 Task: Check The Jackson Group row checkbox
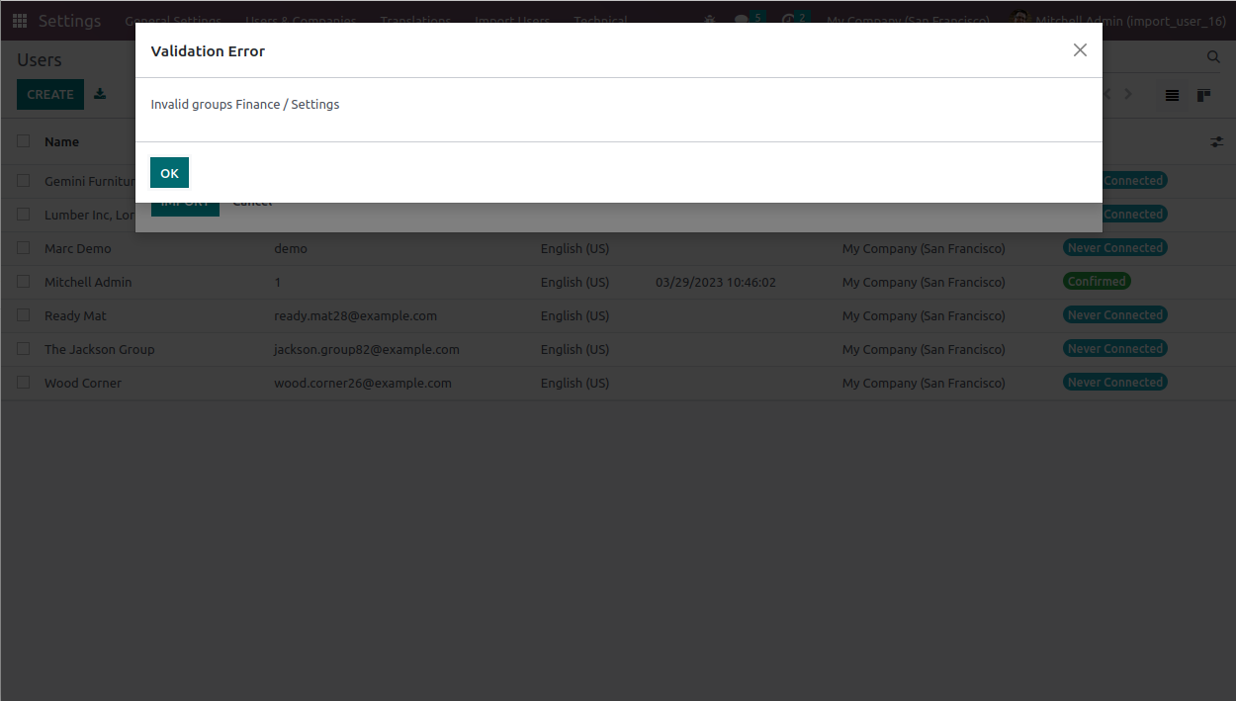[x=24, y=349]
